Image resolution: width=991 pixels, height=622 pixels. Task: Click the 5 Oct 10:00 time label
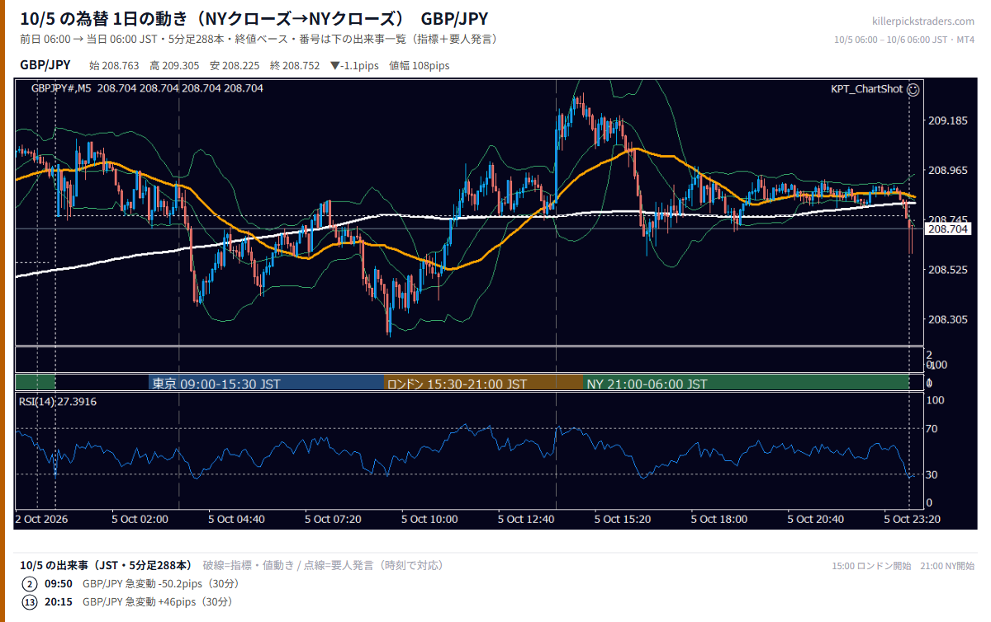429,519
